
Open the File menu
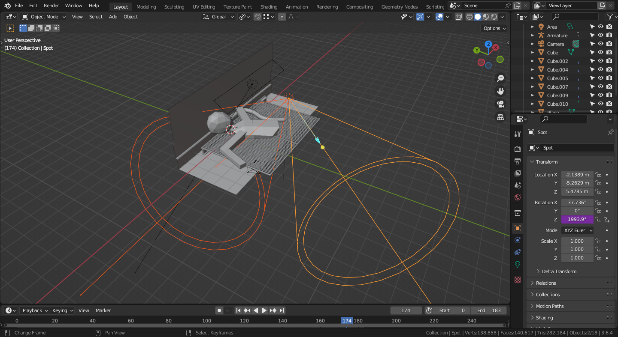click(19, 6)
